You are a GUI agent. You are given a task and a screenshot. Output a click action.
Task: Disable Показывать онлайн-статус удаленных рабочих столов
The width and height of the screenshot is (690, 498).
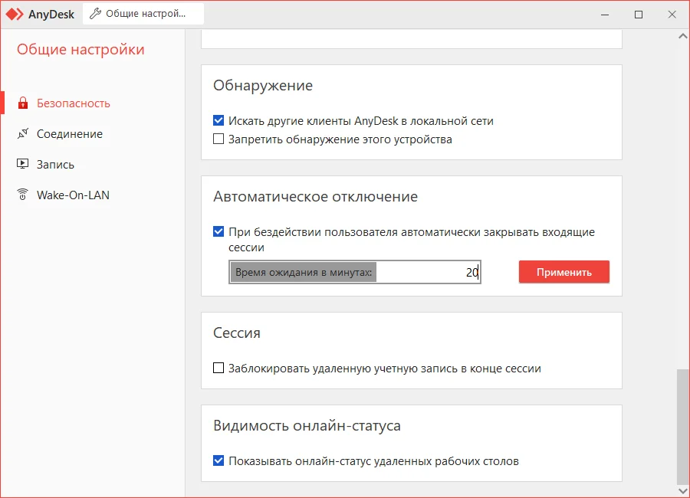(219, 461)
